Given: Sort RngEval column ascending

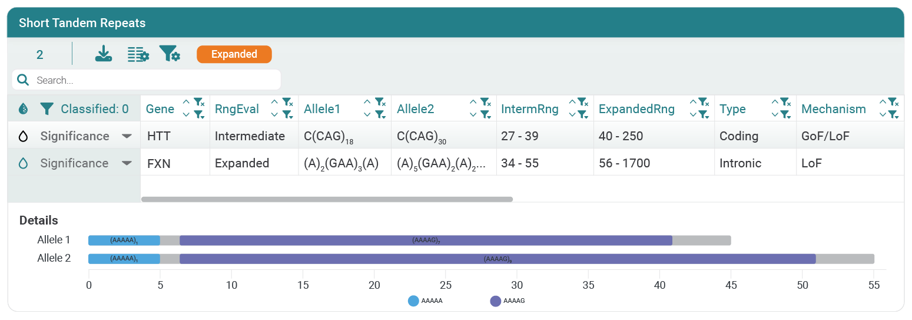Looking at the screenshot, I should click(x=274, y=103).
